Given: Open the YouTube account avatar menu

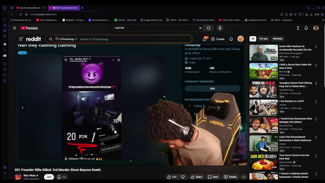Looking at the screenshot, I should pyautogui.click(x=316, y=28).
